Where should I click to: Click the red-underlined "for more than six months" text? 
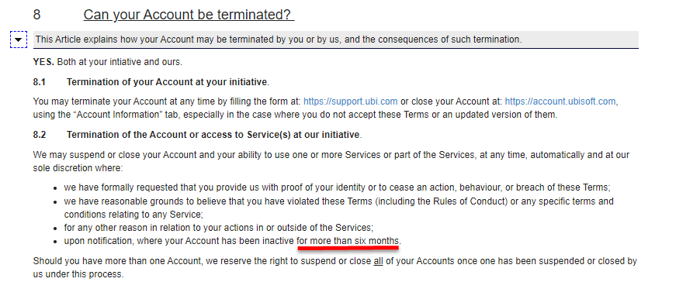pyautogui.click(x=348, y=241)
